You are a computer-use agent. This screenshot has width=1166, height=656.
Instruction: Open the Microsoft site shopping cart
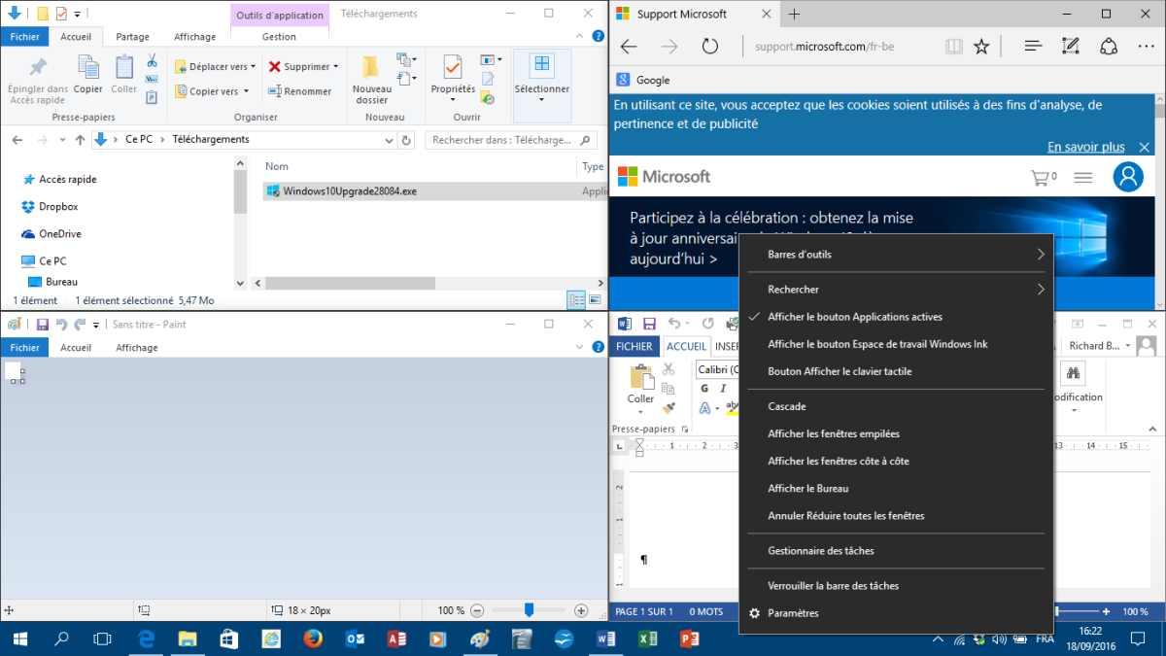coord(1044,177)
